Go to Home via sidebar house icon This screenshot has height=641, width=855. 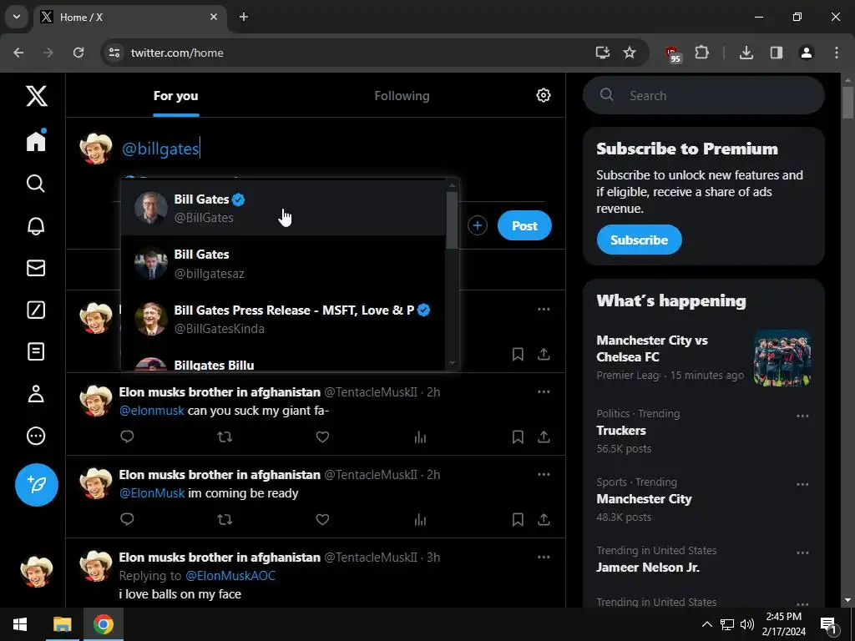[x=36, y=141]
